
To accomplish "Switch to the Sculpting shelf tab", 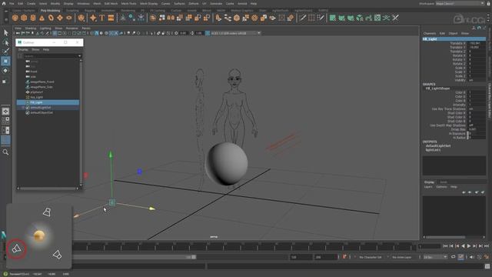I will [x=72, y=10].
